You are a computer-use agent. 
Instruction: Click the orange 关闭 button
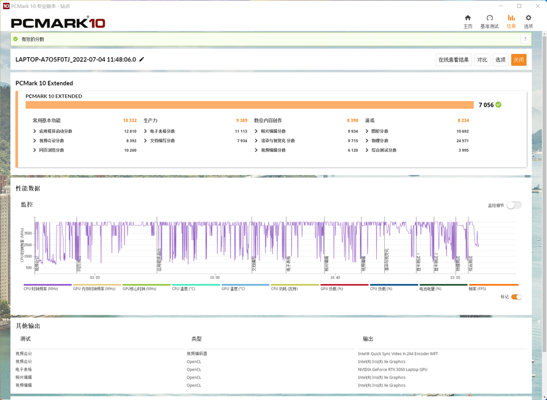(518, 60)
